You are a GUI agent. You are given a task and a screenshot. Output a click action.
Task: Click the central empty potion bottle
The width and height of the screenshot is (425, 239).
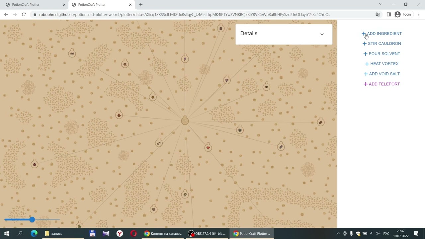click(185, 121)
